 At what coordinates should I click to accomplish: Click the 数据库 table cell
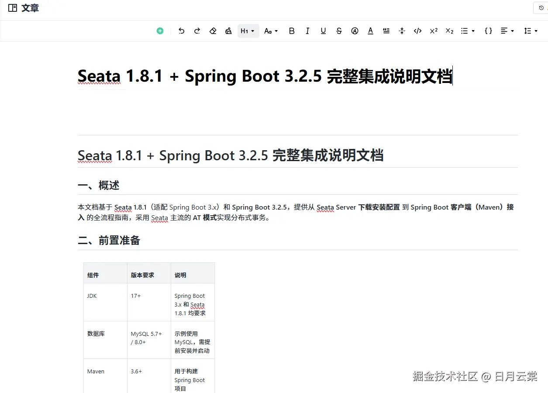pyautogui.click(x=105, y=340)
